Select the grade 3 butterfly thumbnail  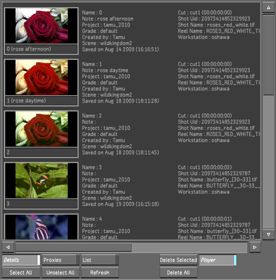(41, 180)
